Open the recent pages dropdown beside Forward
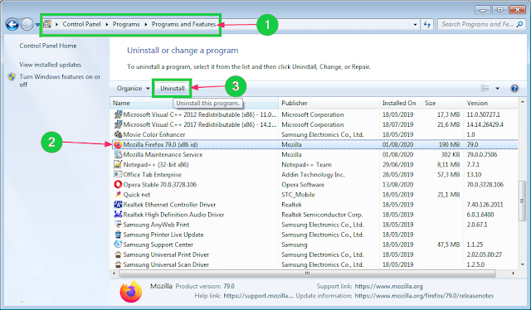This screenshot has height=310, width=531. point(37,24)
